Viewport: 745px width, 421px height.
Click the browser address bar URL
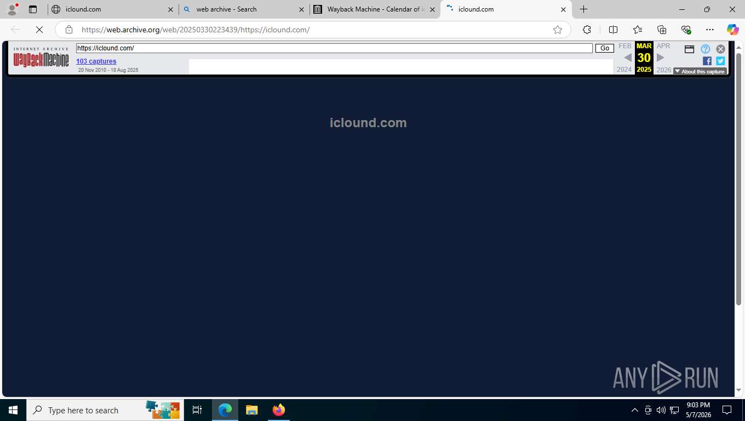pos(196,30)
